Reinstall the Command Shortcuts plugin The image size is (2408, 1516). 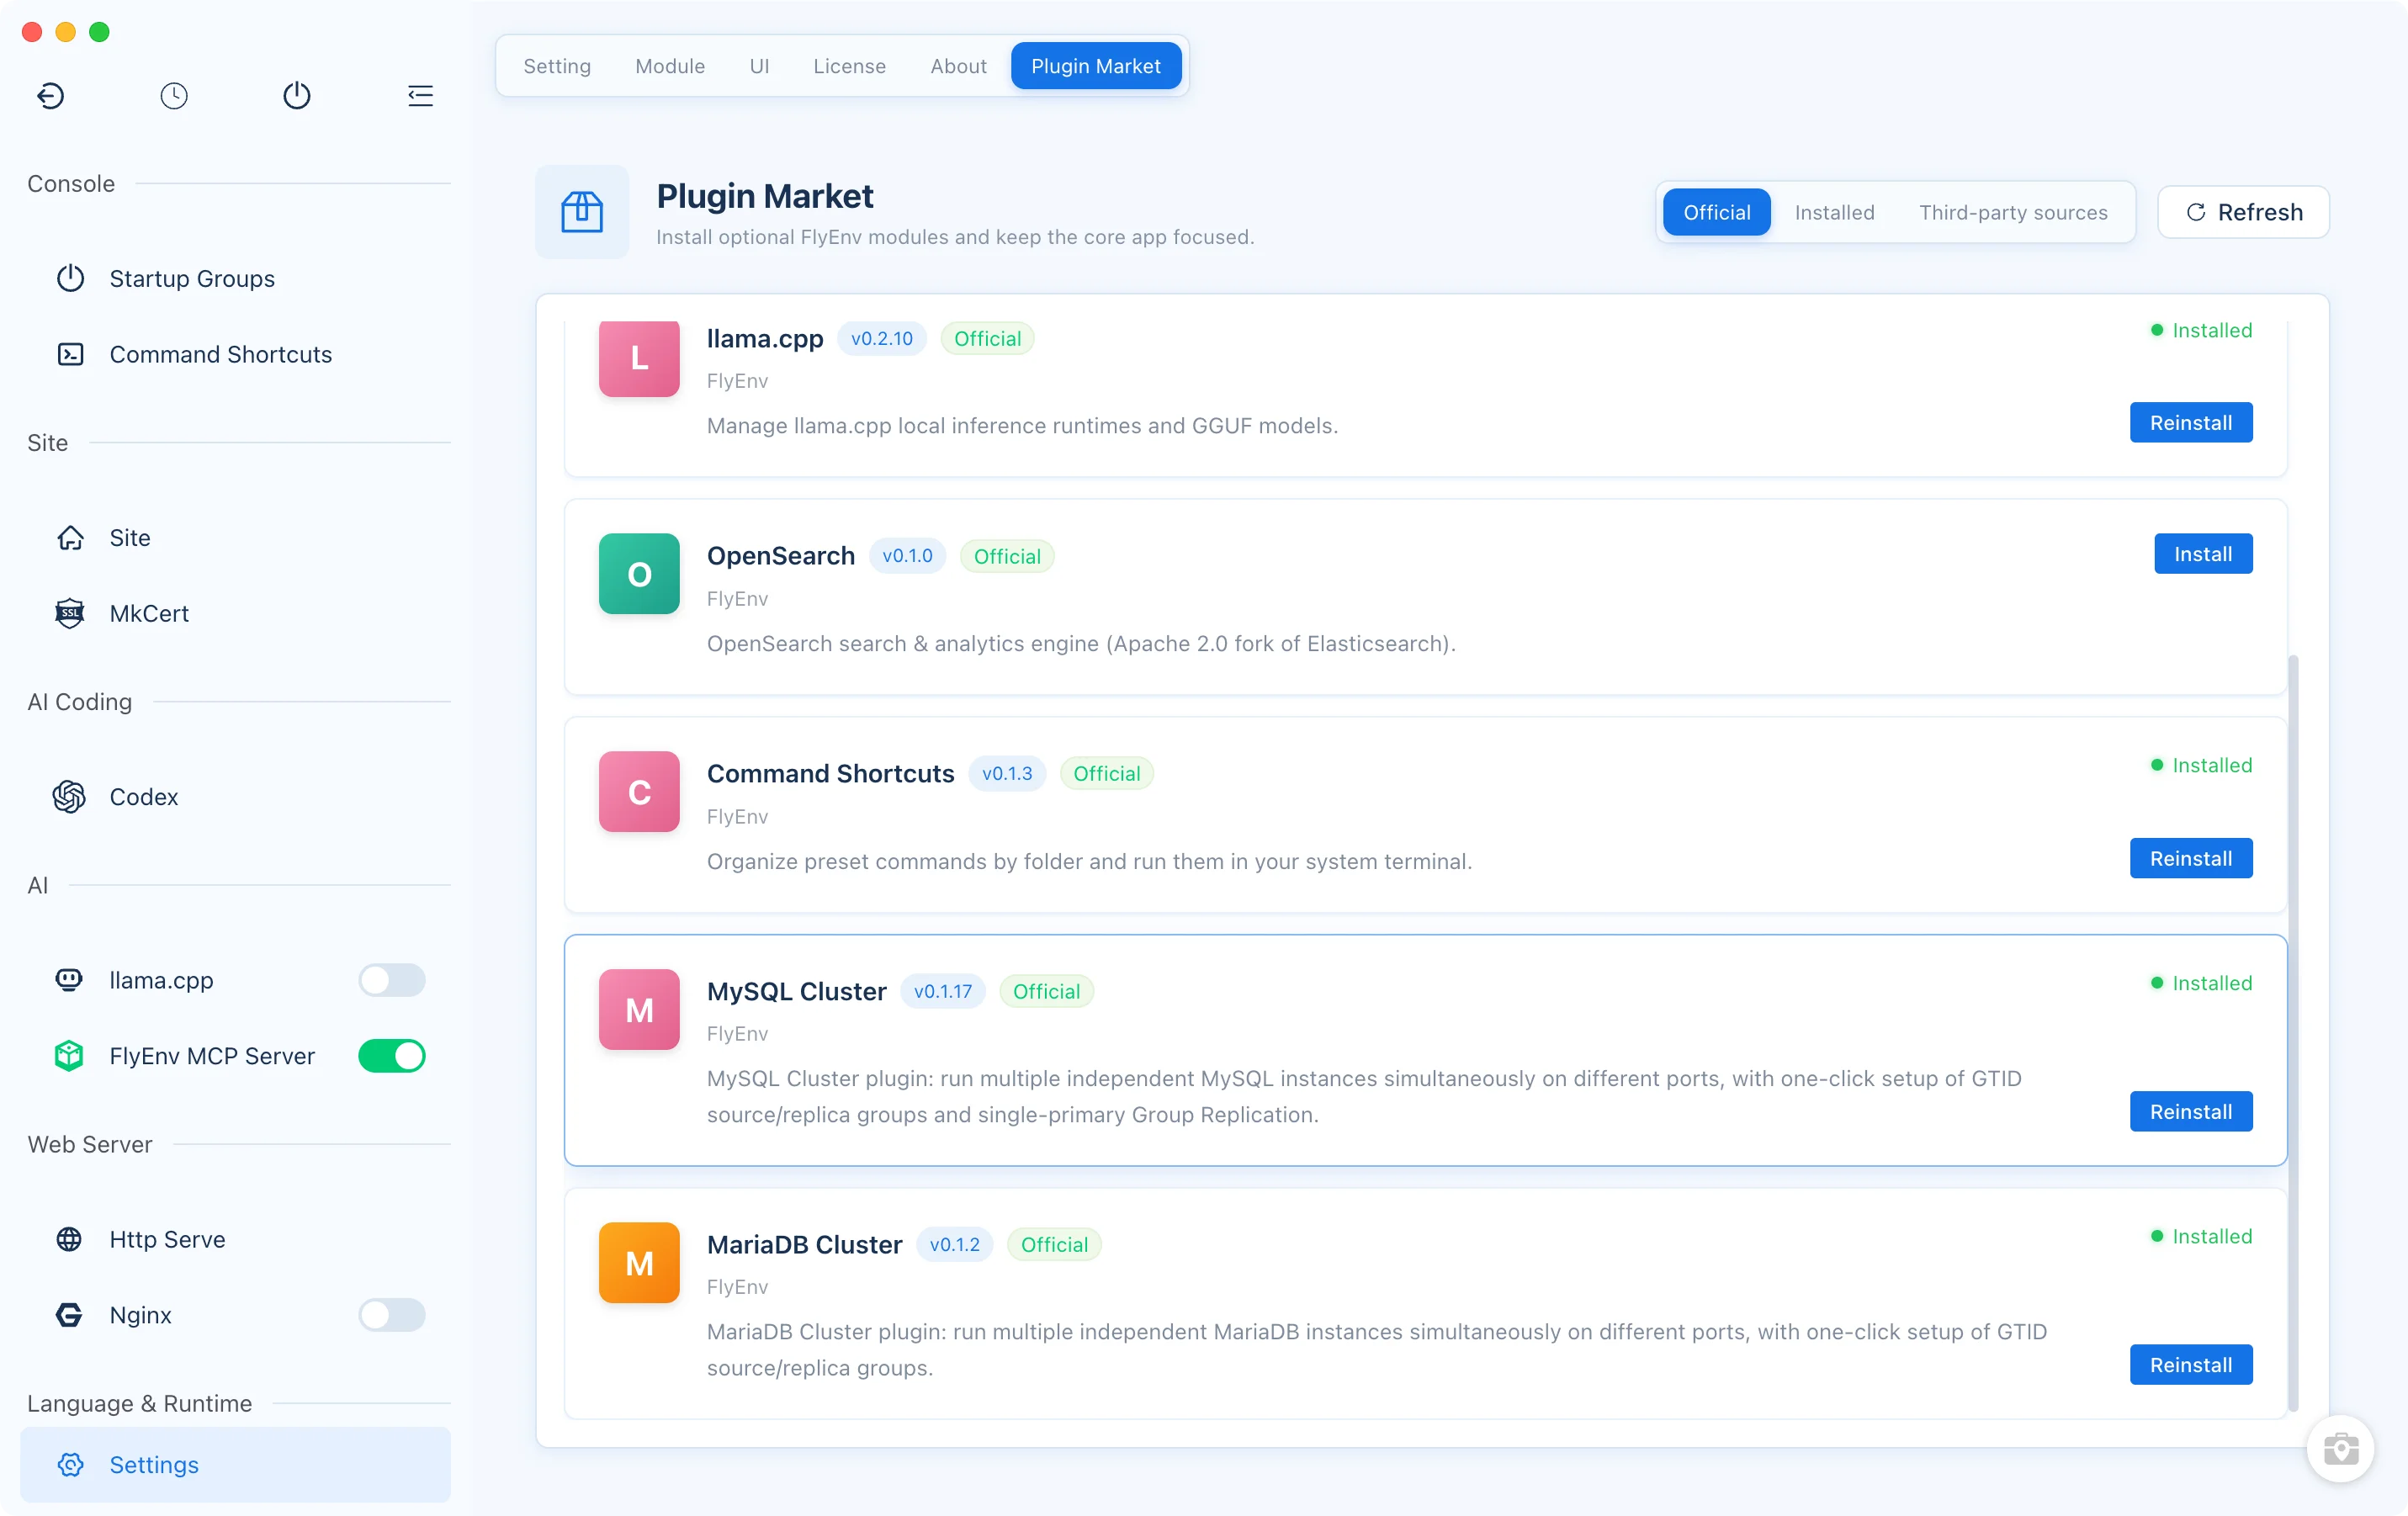[x=2191, y=858]
